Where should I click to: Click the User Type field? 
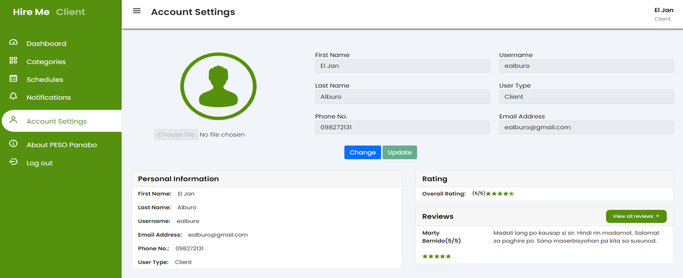click(x=586, y=97)
